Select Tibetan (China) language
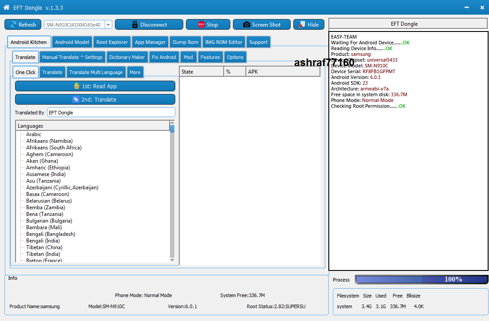The height and width of the screenshot is (321, 489). [x=44, y=247]
